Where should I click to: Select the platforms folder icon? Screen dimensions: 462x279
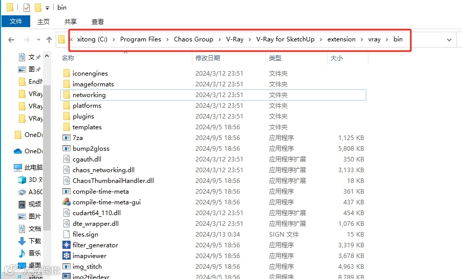pos(67,106)
